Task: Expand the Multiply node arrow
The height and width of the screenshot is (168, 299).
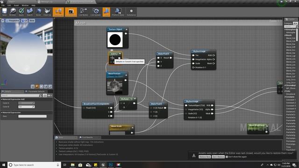Action: (x=135, y=99)
